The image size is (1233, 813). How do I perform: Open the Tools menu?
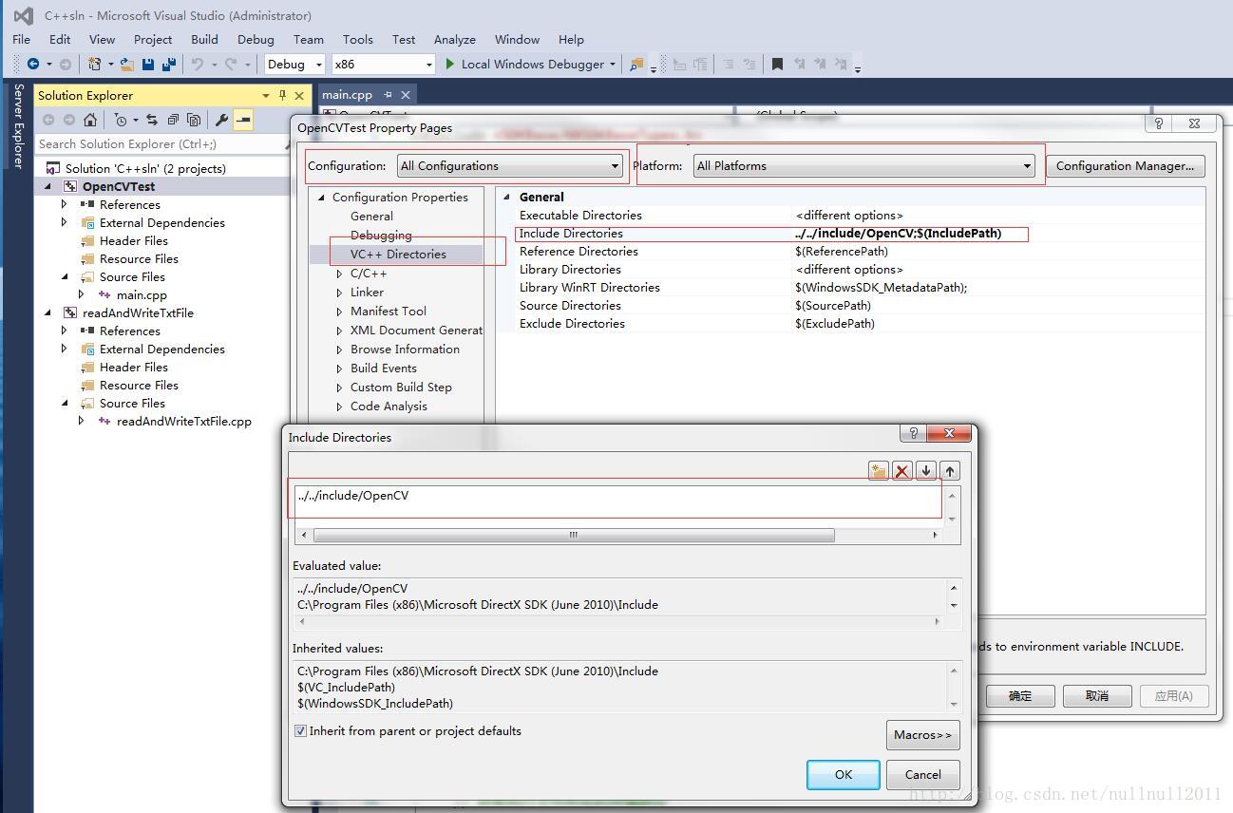pyautogui.click(x=357, y=39)
